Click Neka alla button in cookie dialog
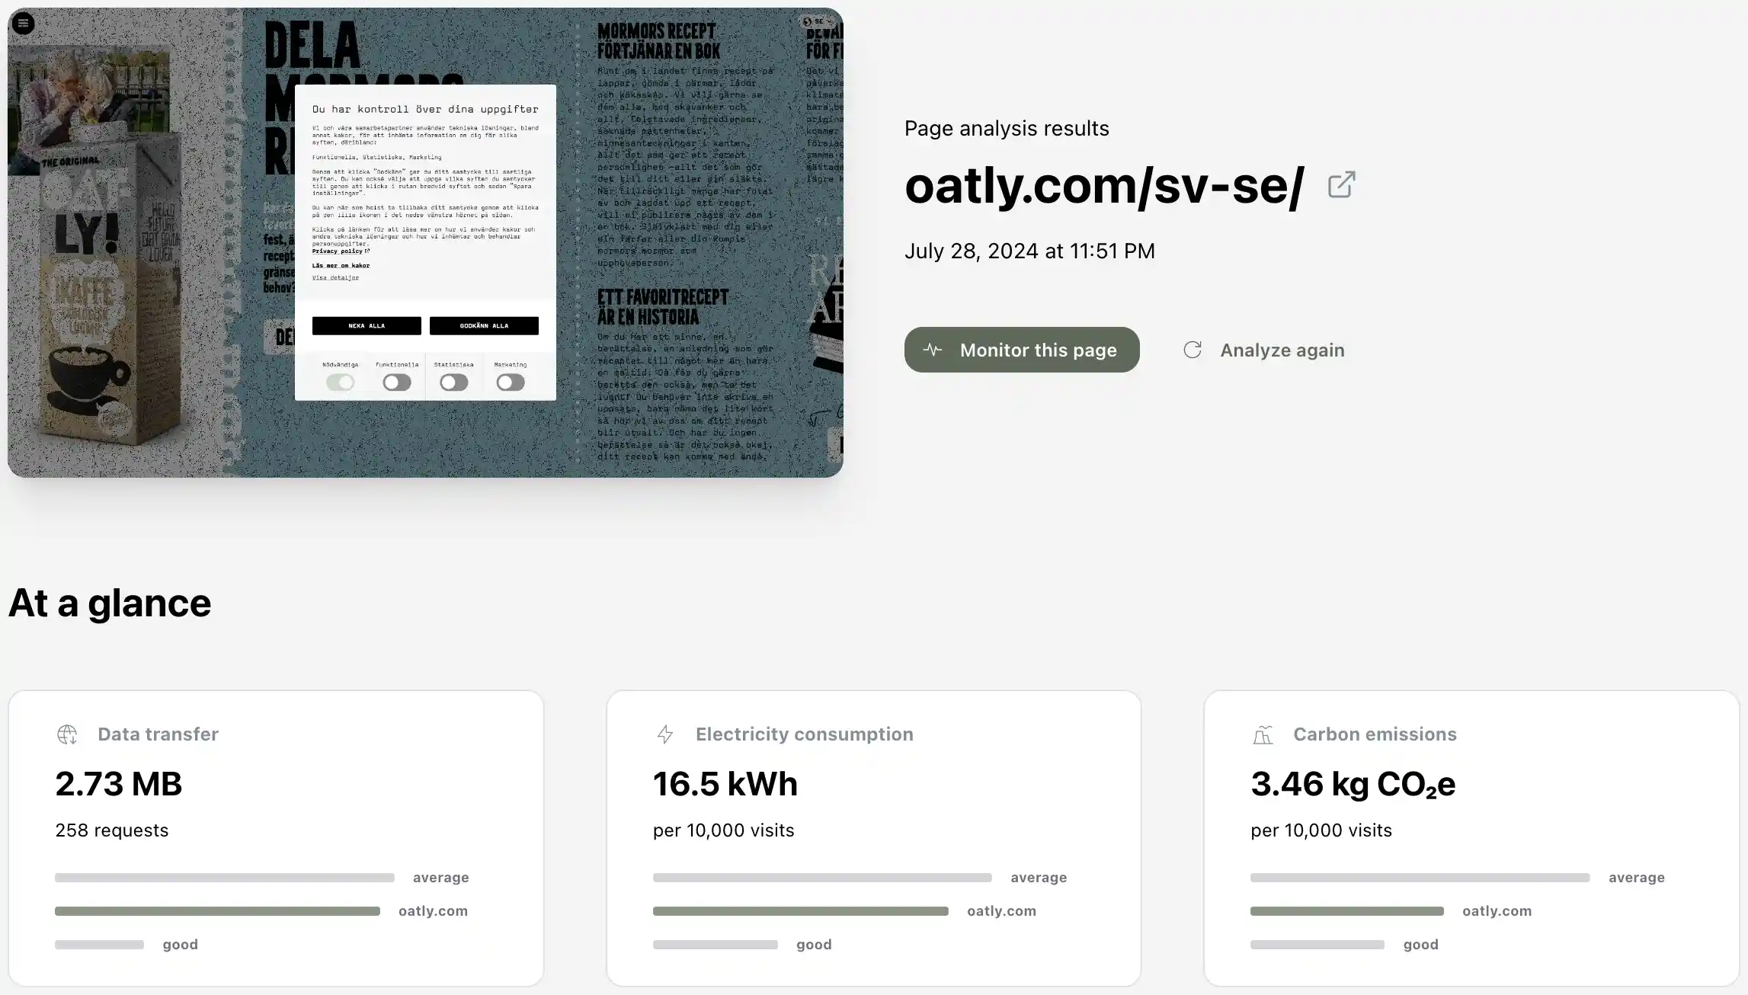1748x995 pixels. 367,325
